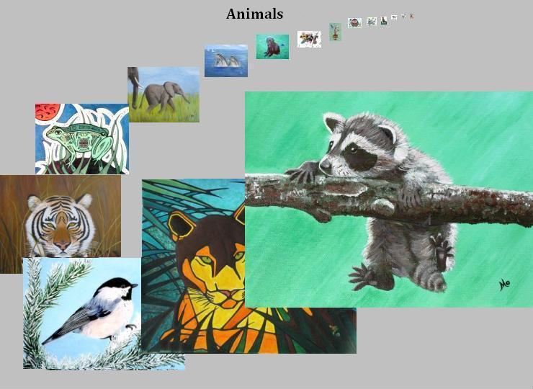
Task: Open the green frog with red sun painting
Action: [x=82, y=139]
